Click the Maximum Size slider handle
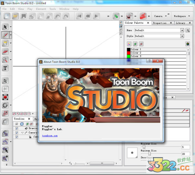Viewport: 195px width, 175px height. click(149, 154)
